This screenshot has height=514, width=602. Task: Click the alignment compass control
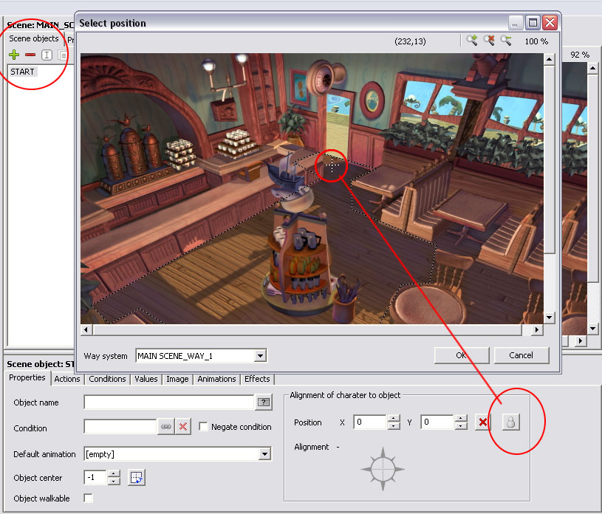(383, 469)
